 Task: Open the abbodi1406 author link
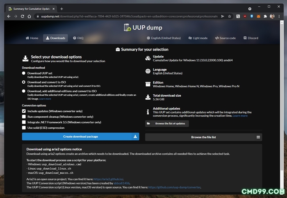[x=121, y=183]
